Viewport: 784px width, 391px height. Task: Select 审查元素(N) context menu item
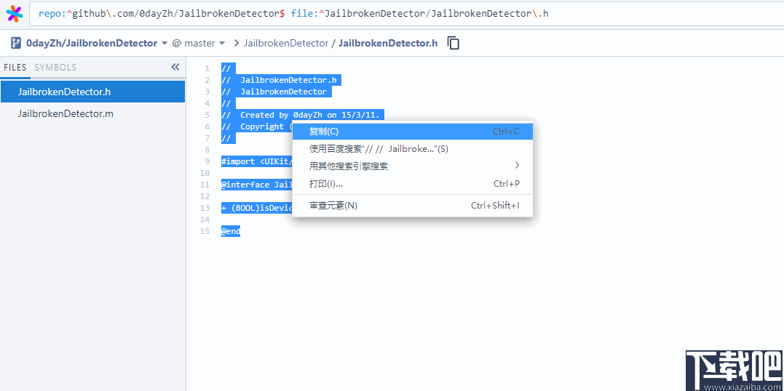click(x=413, y=205)
